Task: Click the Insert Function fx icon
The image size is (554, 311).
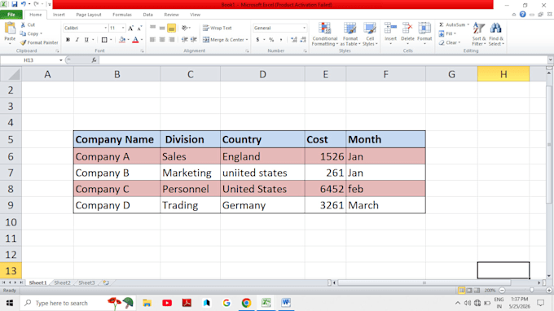Action: click(94, 60)
